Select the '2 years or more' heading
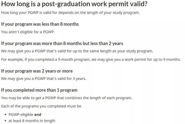The height and width of the screenshot is (124, 185). click(x=37, y=71)
